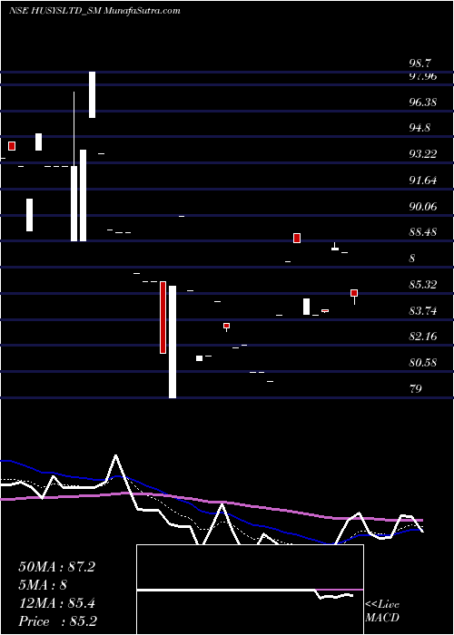454x635 pixels.
Task: Click the topmost white candlestick near 97.96
Action: pos(93,94)
